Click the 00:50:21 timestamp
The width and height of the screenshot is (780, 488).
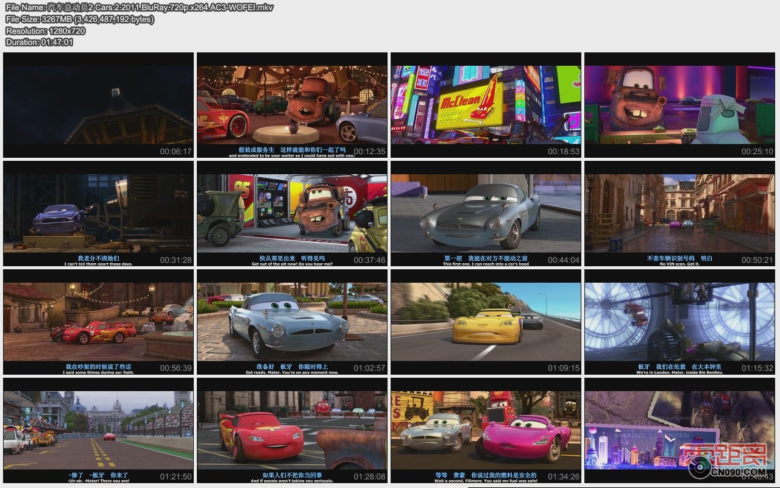(757, 260)
